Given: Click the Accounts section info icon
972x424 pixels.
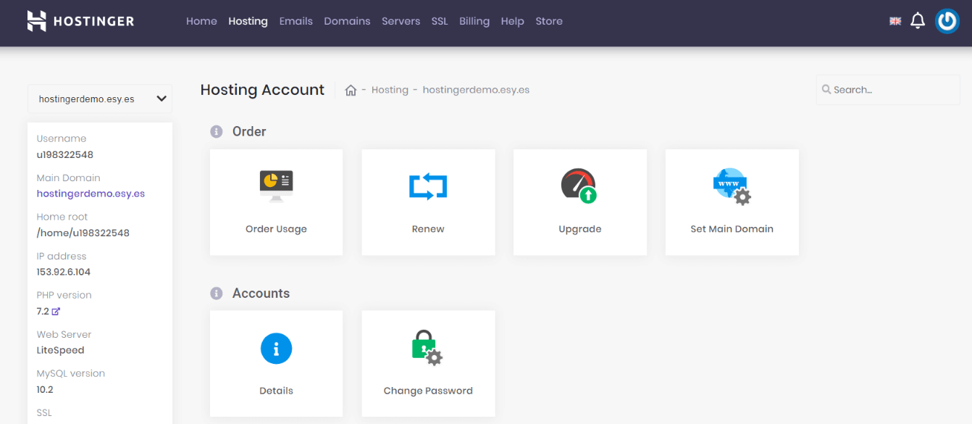Looking at the screenshot, I should pyautogui.click(x=216, y=294).
